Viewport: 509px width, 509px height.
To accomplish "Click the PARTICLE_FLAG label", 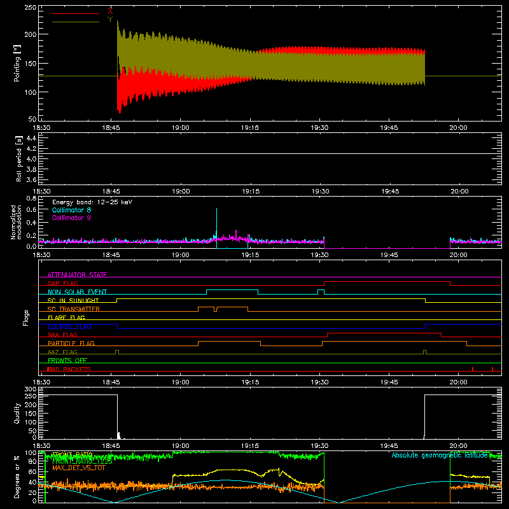I will pos(71,343).
